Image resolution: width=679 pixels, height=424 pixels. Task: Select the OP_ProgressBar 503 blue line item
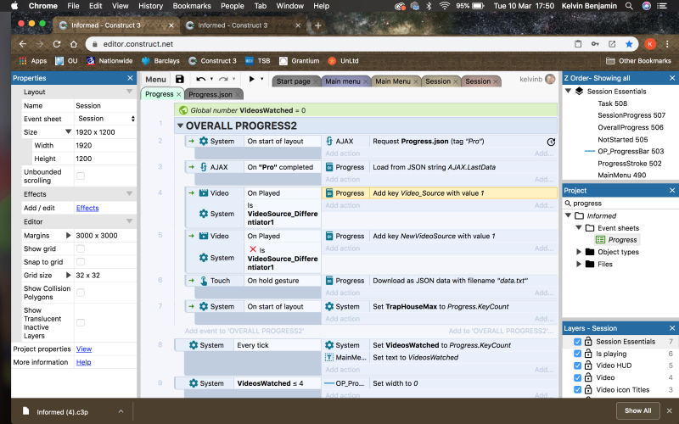[624, 152]
